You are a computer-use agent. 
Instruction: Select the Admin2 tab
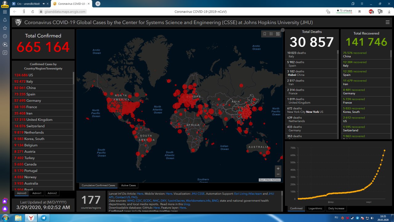52,193
